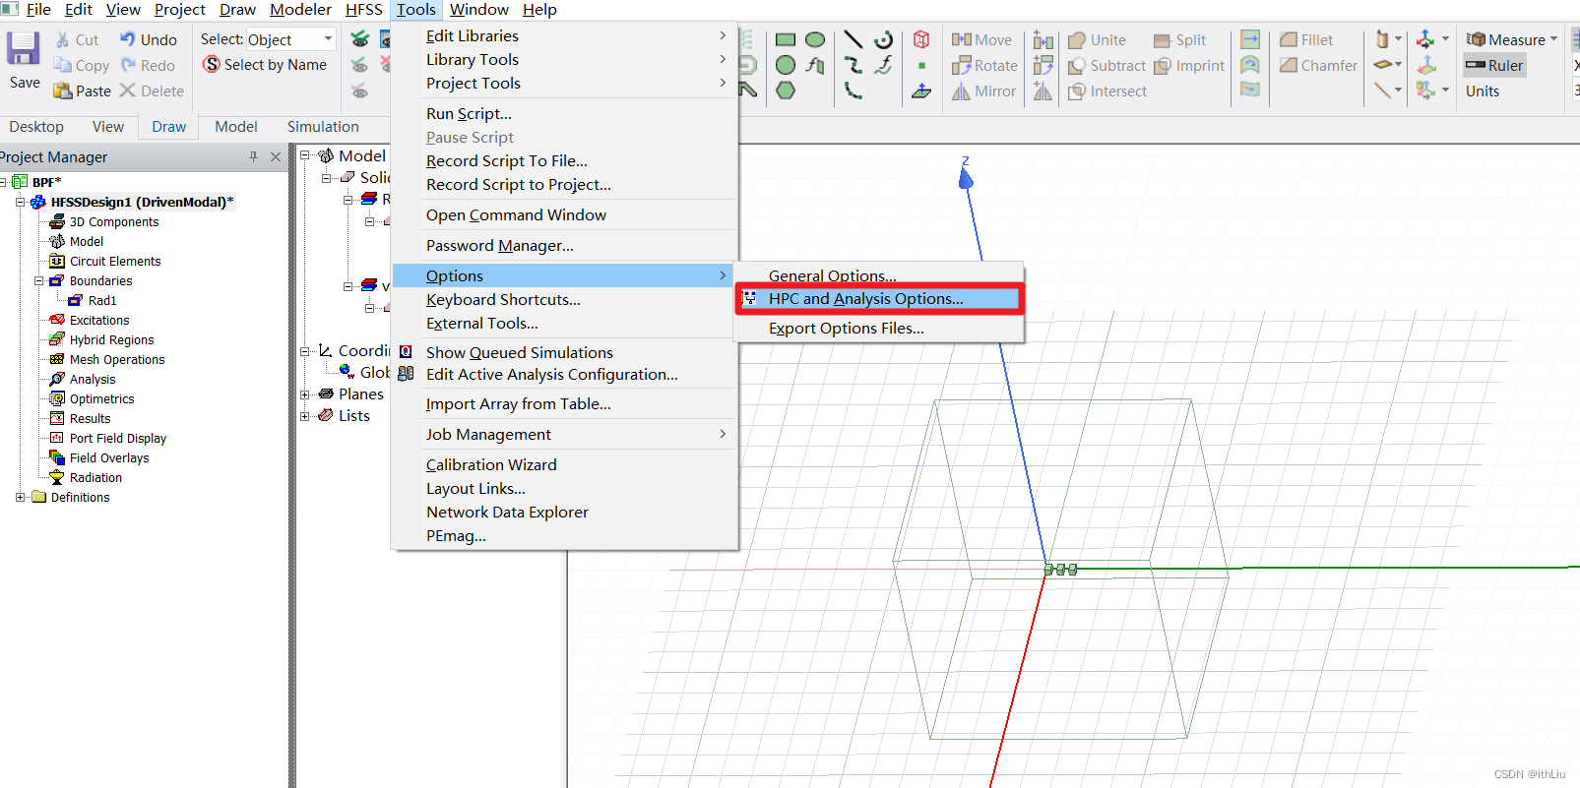Open the File menu
Viewport: 1580px width, 788px height.
tap(38, 10)
